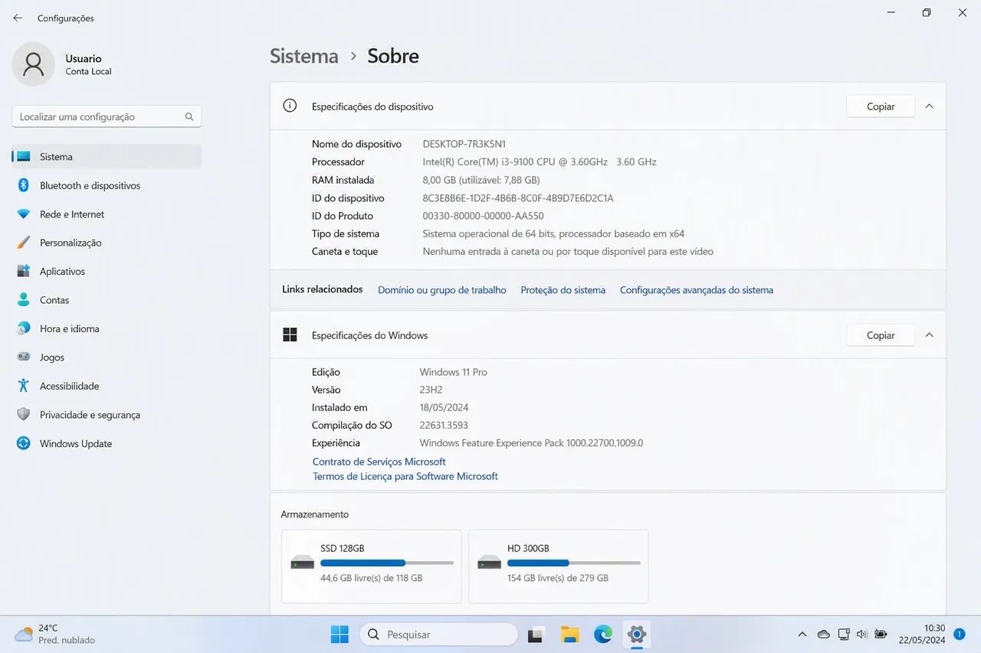Click the SSD 128GB drive icon
This screenshot has height=653, width=981.
[303, 563]
